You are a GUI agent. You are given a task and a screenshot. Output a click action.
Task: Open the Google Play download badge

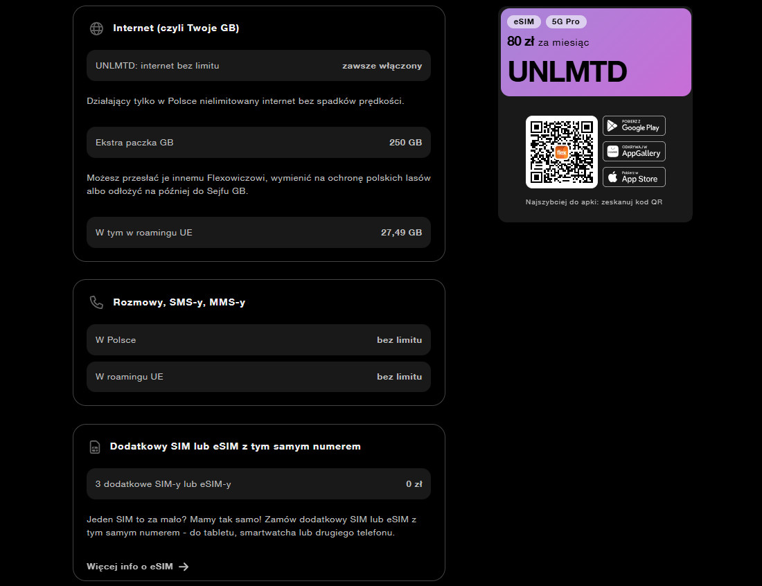[634, 126]
